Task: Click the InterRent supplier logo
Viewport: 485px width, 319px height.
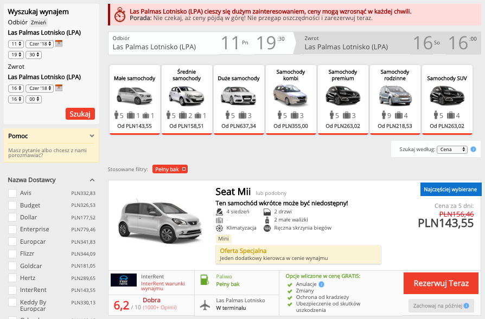Action: (x=124, y=280)
